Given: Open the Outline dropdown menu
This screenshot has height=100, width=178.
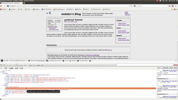Looking at the screenshot, I should tap(70, 9).
